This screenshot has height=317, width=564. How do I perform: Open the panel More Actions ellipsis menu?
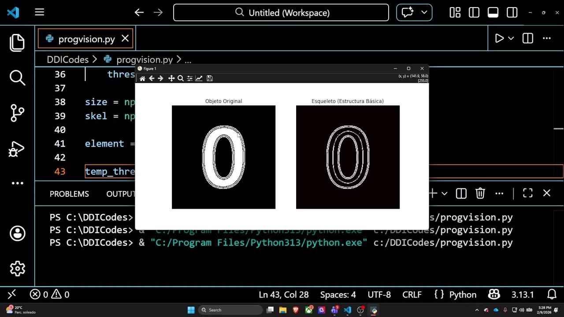499,193
